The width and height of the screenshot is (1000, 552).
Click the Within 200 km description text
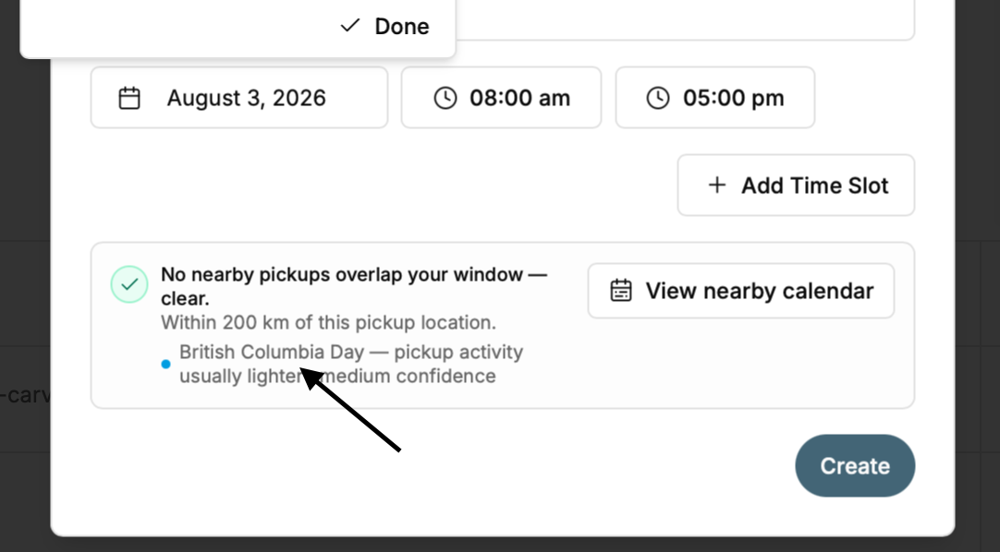pos(328,323)
